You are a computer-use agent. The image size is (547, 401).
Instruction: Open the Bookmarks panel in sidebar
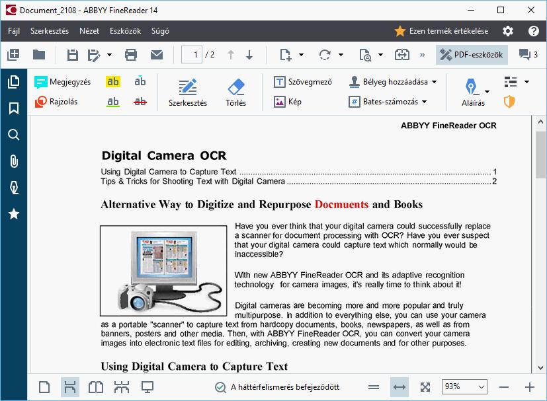pyautogui.click(x=14, y=108)
